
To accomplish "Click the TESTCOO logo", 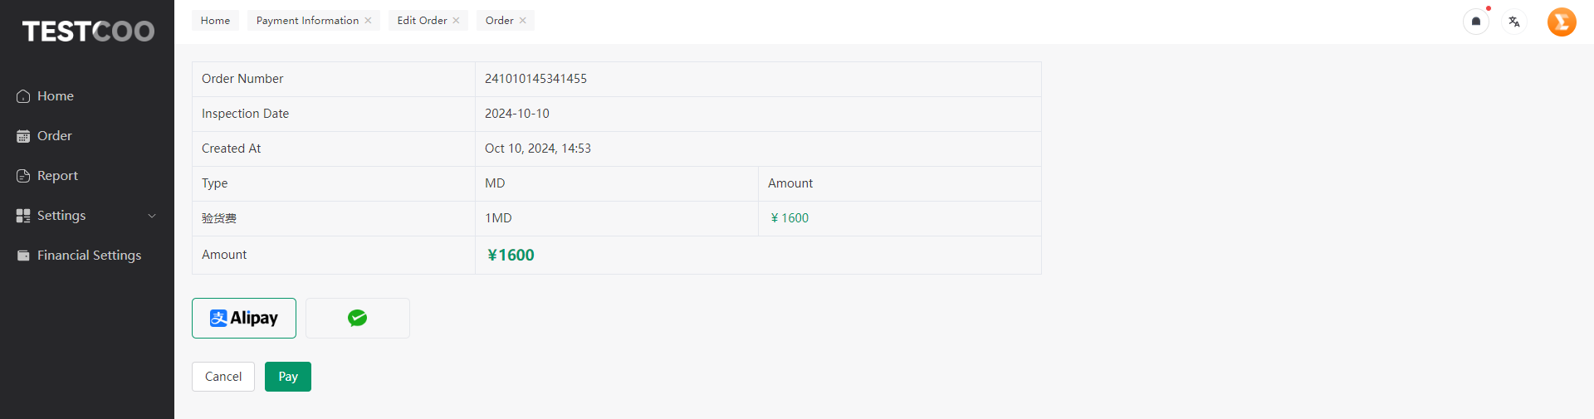I will [x=88, y=32].
